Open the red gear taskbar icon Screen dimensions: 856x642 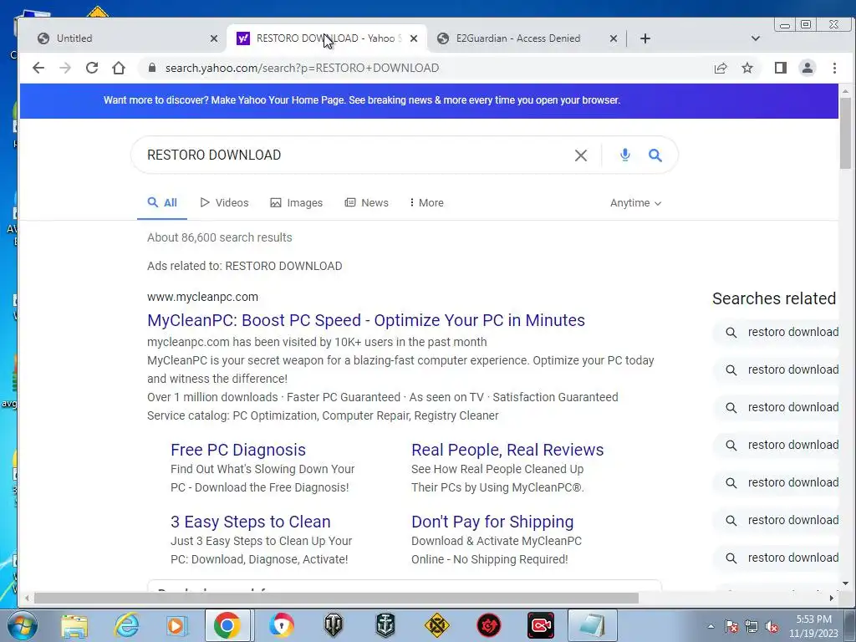click(x=488, y=625)
